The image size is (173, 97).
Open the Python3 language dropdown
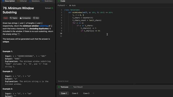point(62,5)
